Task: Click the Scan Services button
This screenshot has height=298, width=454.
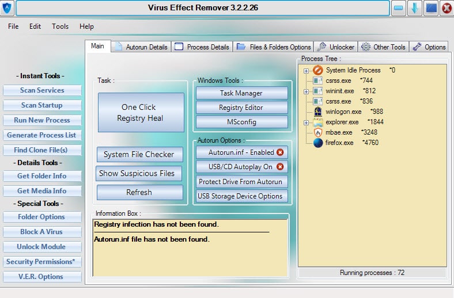Action: pyautogui.click(x=42, y=90)
